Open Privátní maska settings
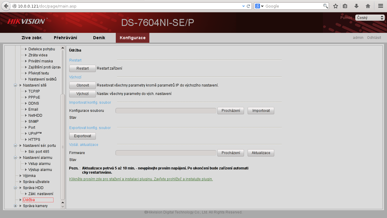Image resolution: width=387 pixels, height=218 pixels. (41, 61)
